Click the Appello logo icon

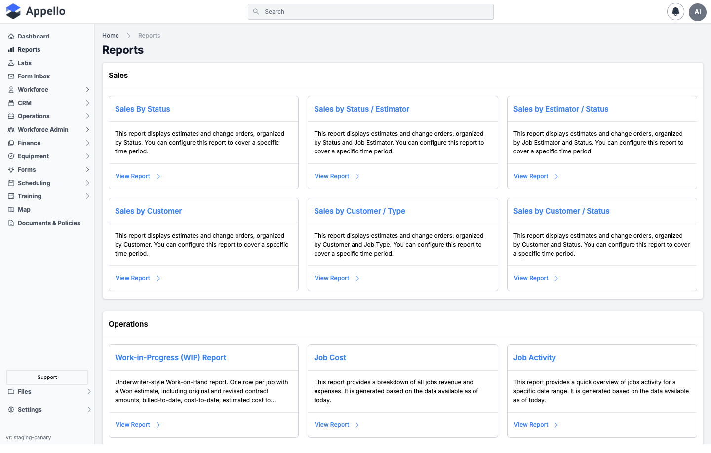13,11
